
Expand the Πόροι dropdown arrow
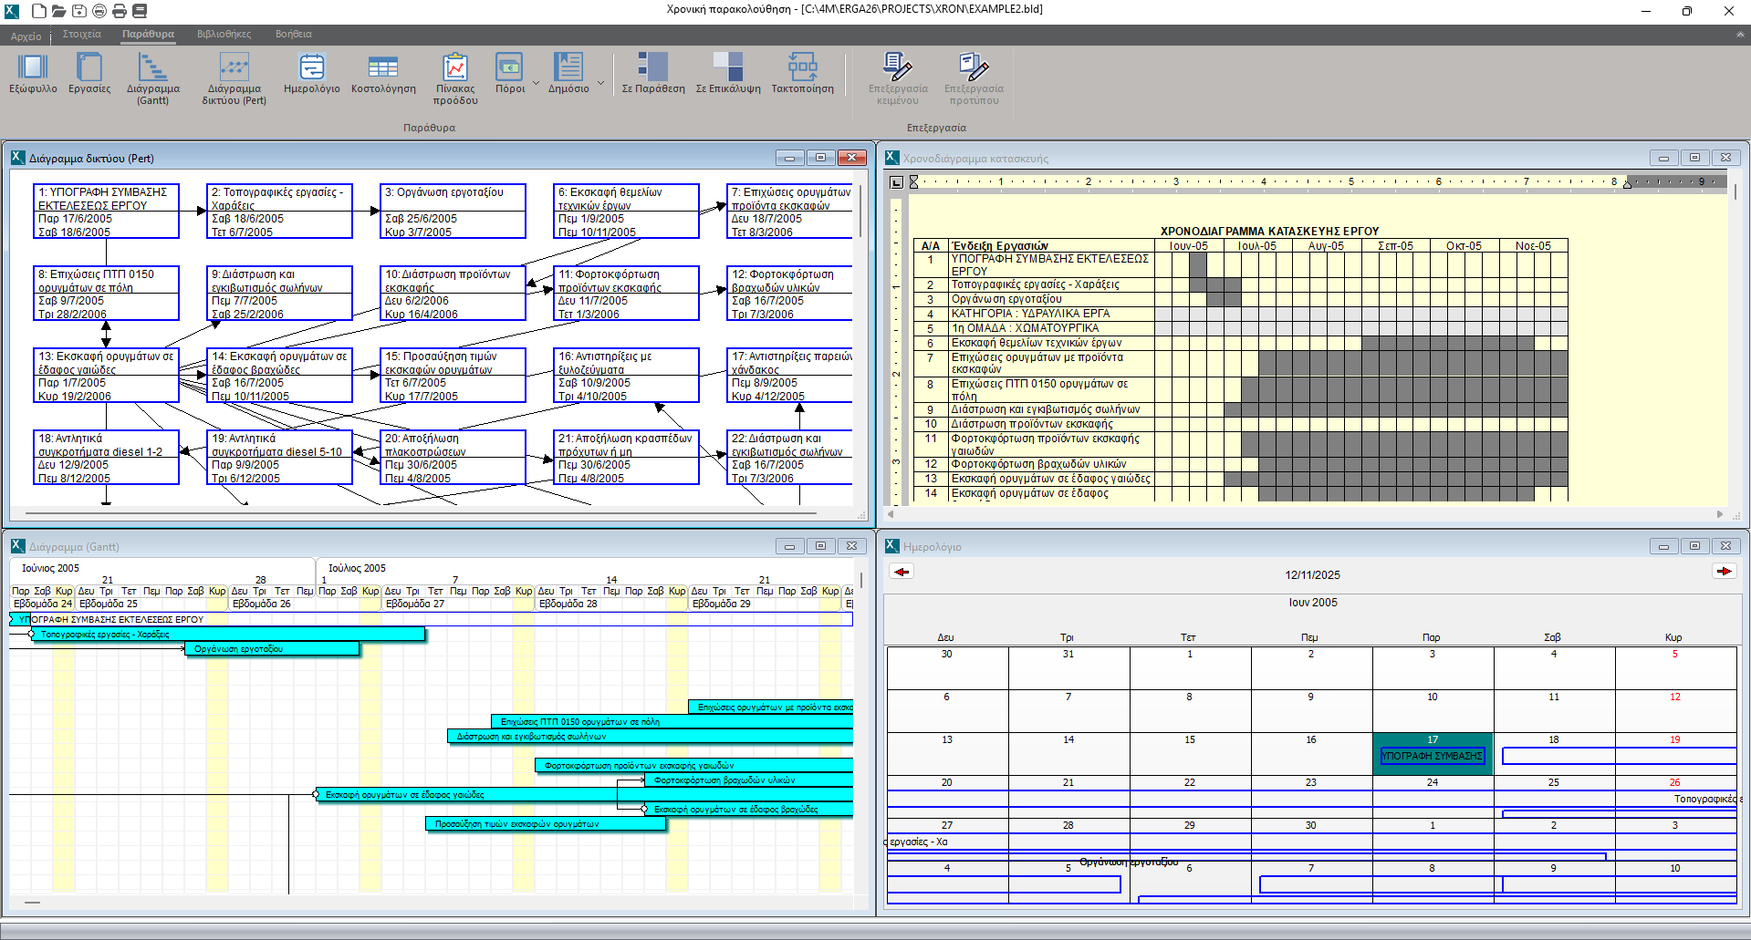click(x=536, y=84)
